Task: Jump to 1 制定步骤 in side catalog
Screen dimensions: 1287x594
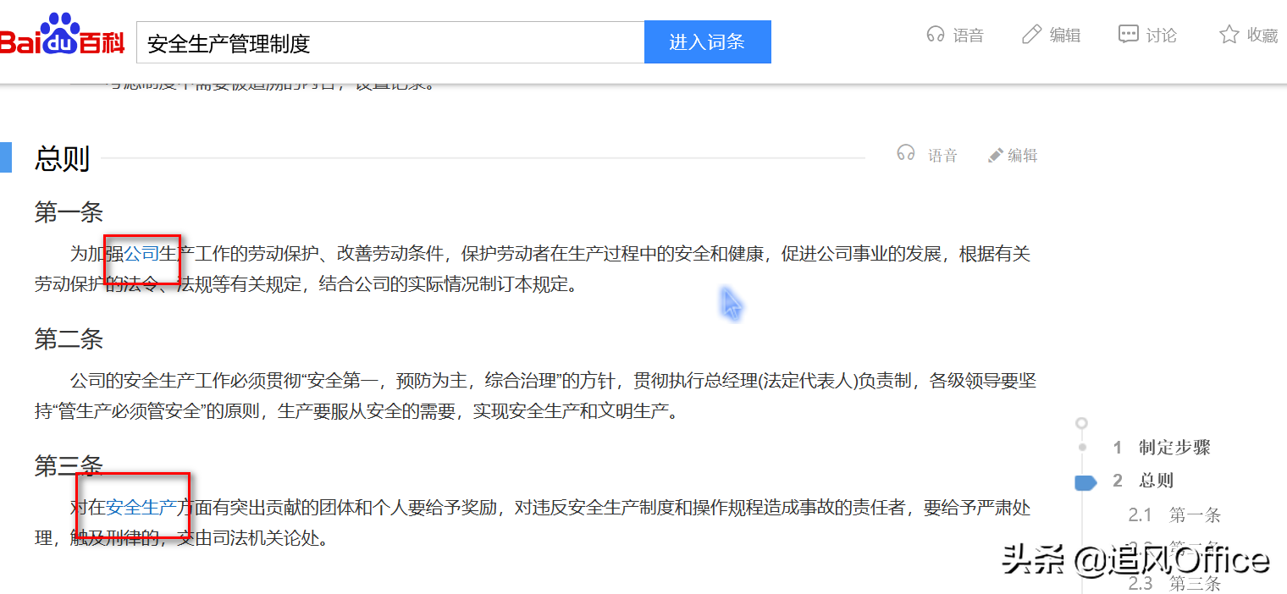Action: 1162,447
